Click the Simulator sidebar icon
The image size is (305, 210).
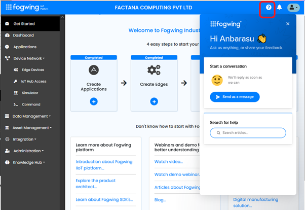(x=16, y=93)
